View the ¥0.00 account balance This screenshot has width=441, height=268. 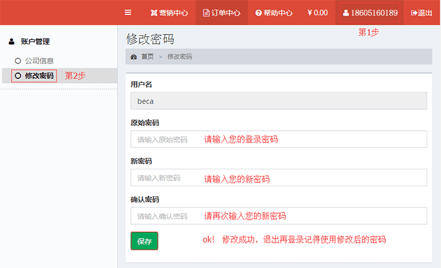(x=317, y=12)
